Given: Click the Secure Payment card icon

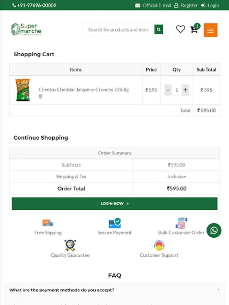Looking at the screenshot, I should 114,223.
